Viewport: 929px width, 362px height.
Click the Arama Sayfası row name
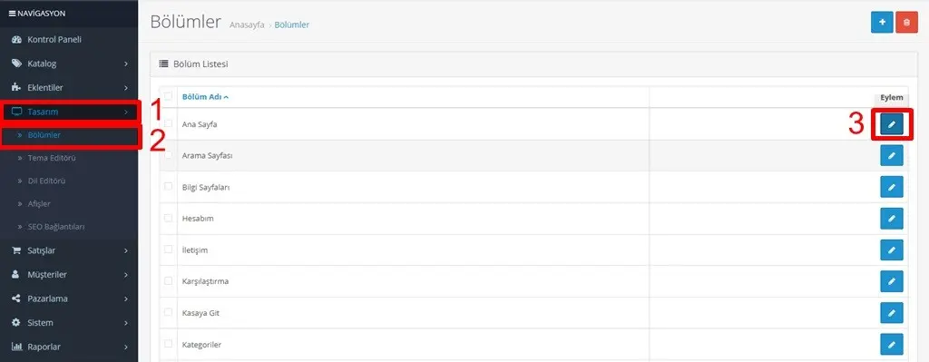click(x=208, y=156)
